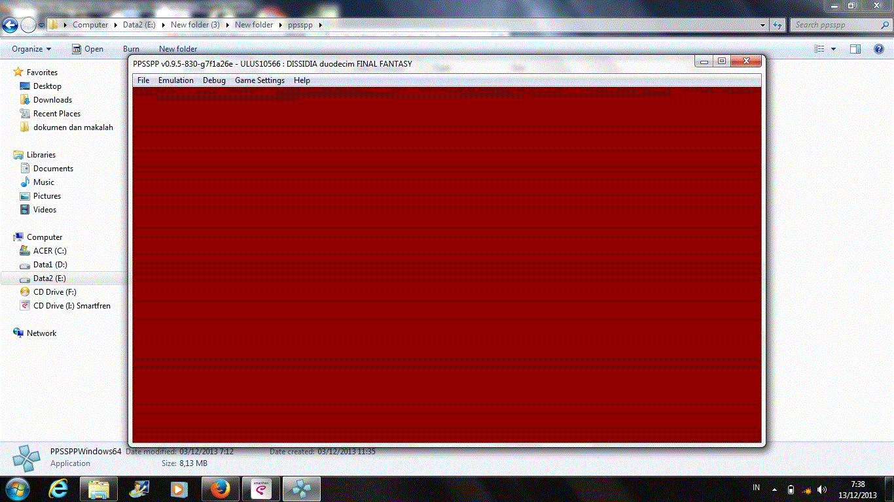Image resolution: width=894 pixels, height=502 pixels.
Task: Expand the address bar history dropdown
Action: point(763,25)
